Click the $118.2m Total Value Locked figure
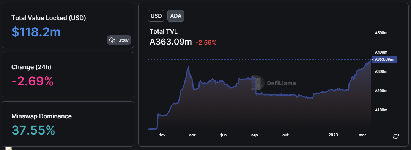The height and width of the screenshot is (150, 411). [36, 32]
